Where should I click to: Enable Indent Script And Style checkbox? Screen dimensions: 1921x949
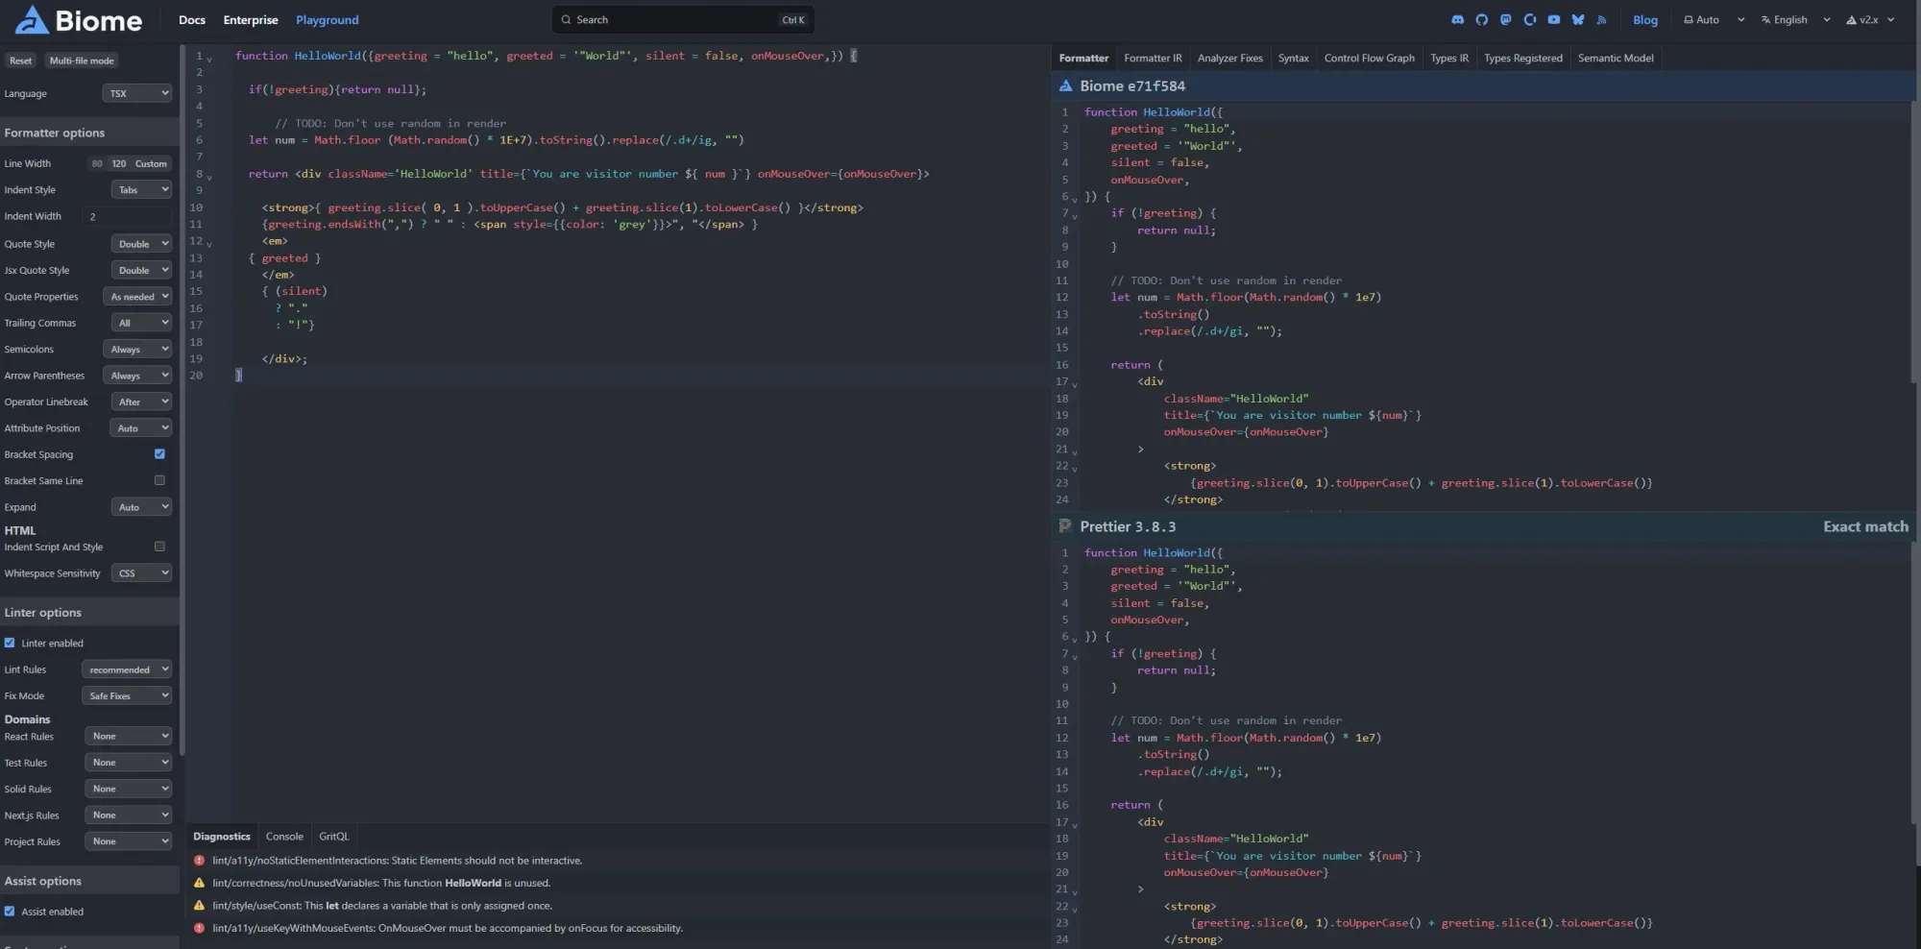click(159, 547)
